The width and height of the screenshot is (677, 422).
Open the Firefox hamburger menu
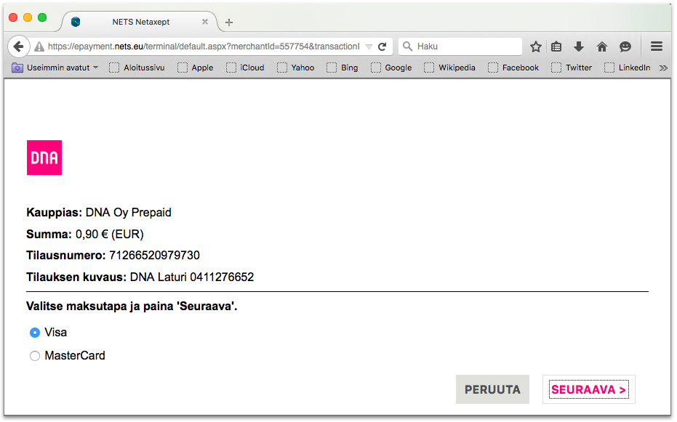[656, 46]
